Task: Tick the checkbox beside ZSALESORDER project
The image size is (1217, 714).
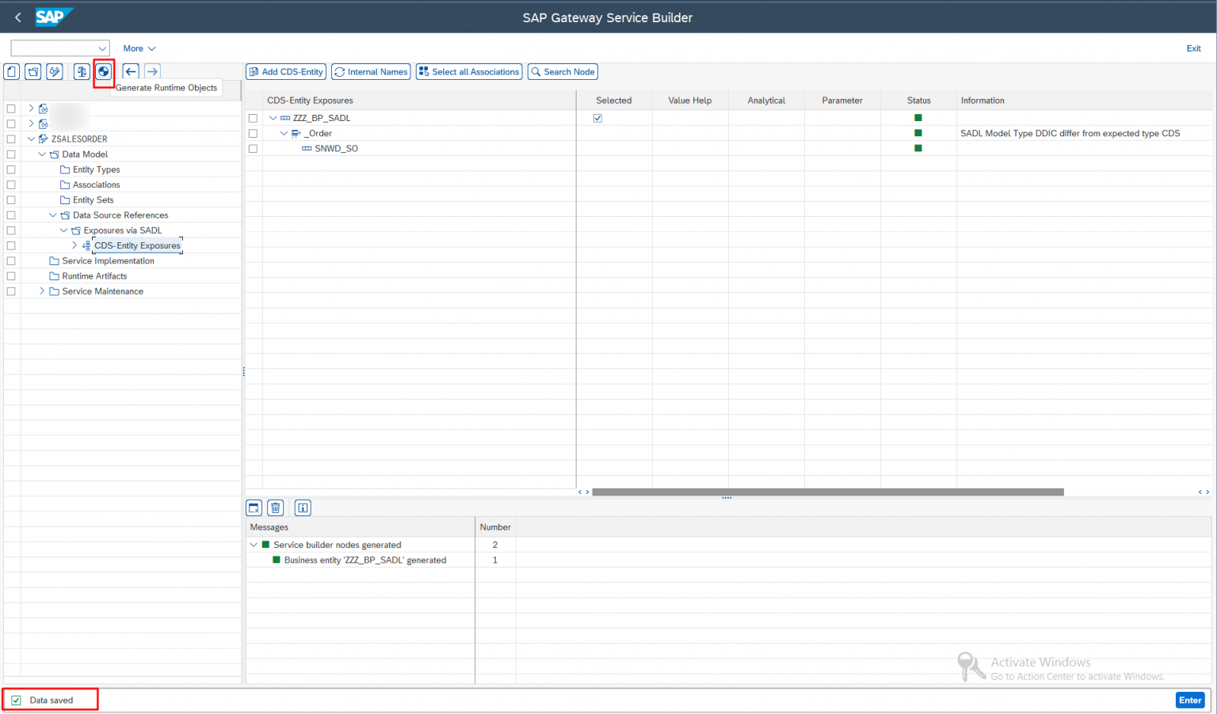Action: pyautogui.click(x=11, y=139)
